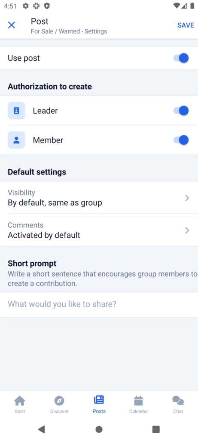The height and width of the screenshot is (441, 198).
Task: Open recent apps with the square button
Action: (156, 429)
